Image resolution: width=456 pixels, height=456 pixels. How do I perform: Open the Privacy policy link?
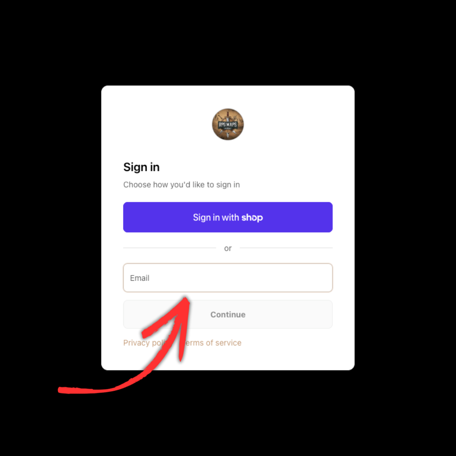click(144, 343)
